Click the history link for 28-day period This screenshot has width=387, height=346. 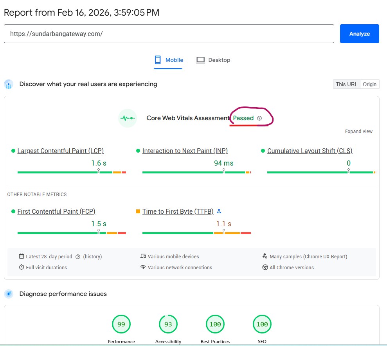pos(92,257)
